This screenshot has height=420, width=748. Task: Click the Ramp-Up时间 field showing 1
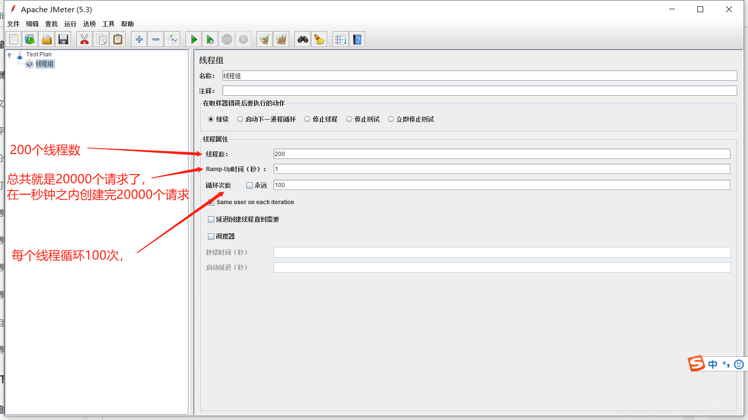502,169
